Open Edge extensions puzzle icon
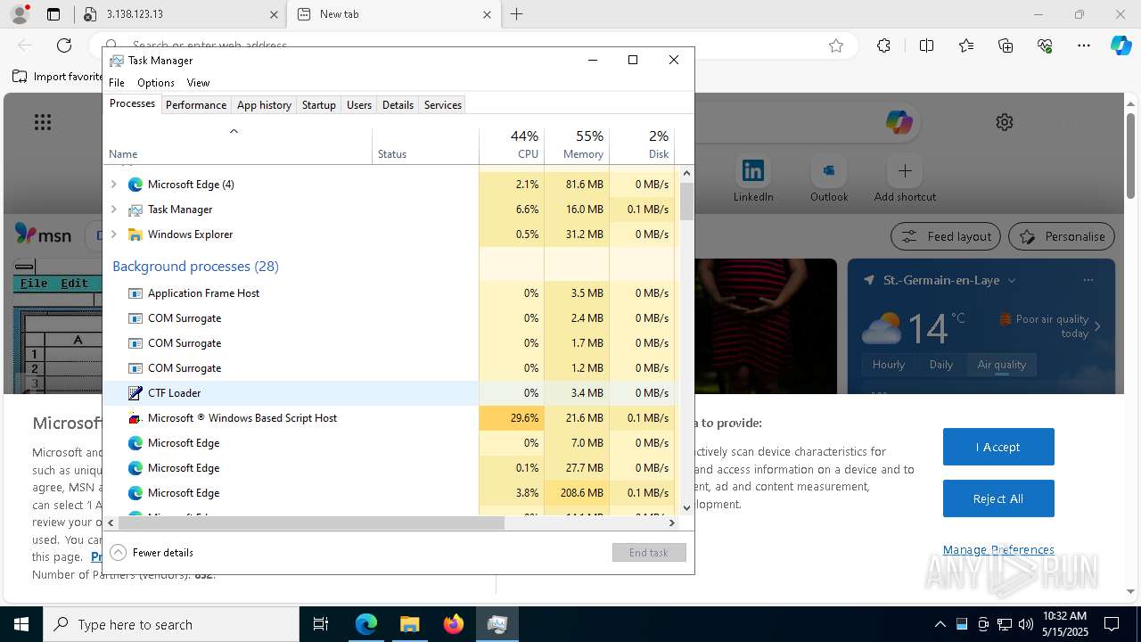This screenshot has width=1141, height=642. 883,45
